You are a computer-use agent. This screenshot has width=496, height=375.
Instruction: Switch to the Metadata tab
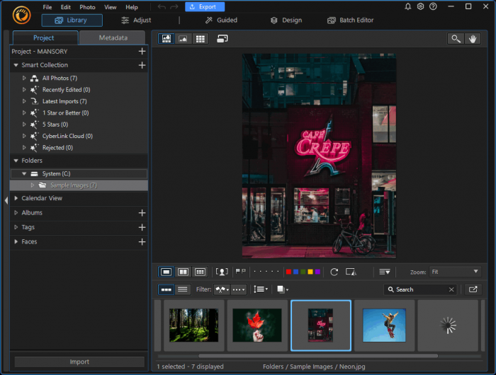[113, 37]
